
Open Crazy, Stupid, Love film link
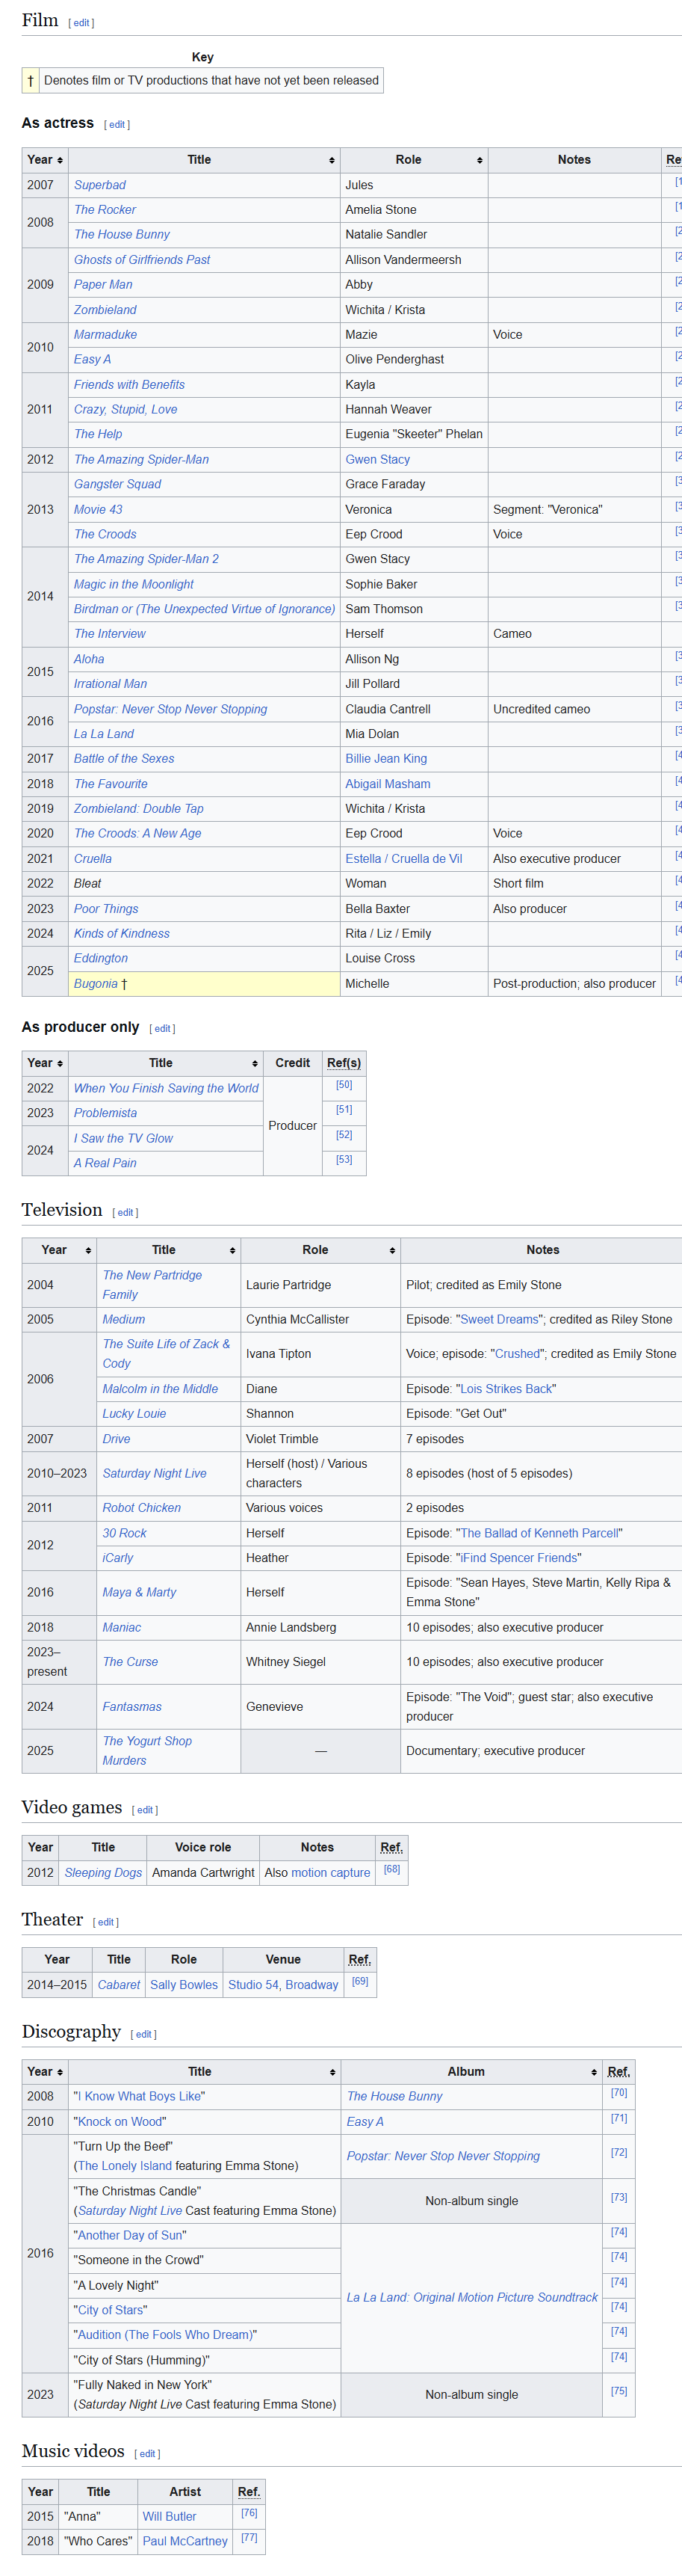125,410
